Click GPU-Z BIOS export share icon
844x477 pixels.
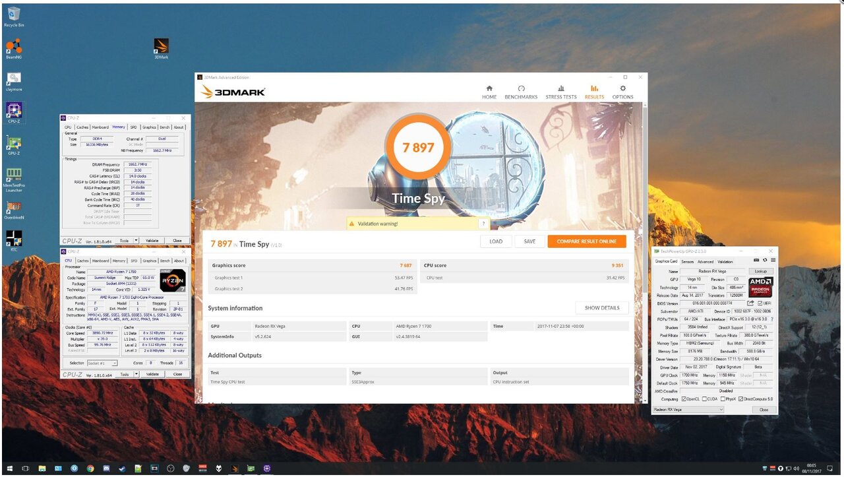750,303
